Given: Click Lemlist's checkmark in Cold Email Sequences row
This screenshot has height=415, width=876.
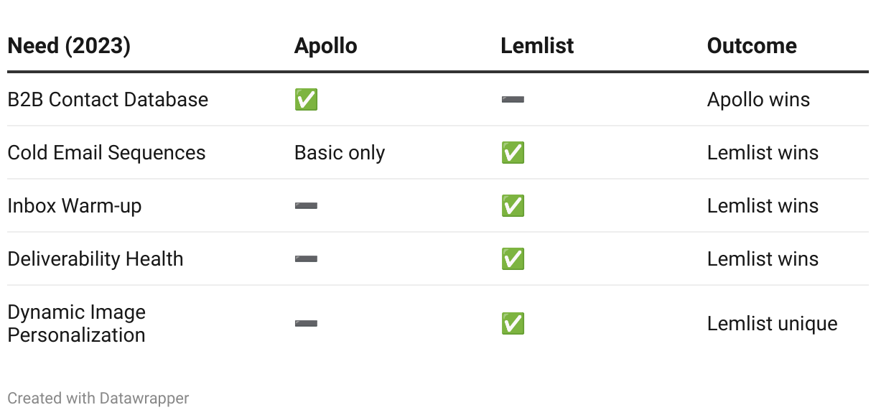Looking at the screenshot, I should coord(513,153).
